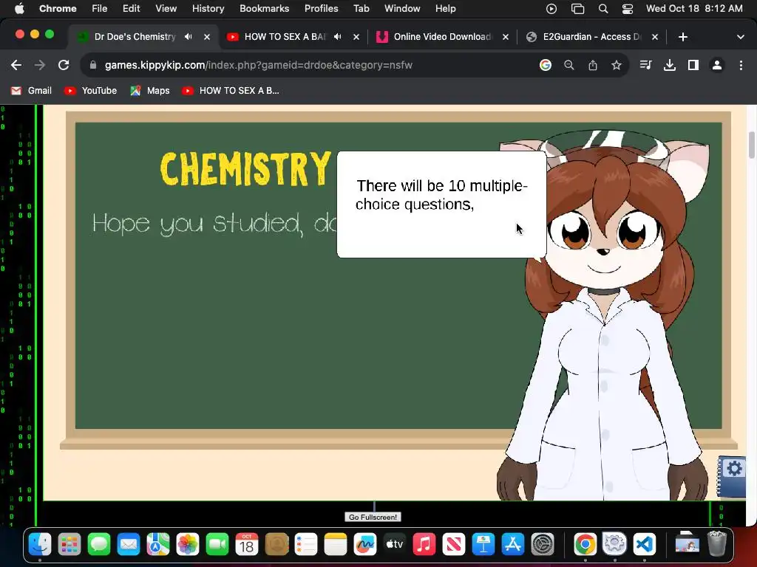The height and width of the screenshot is (567, 757).
Task: Open Finder from the Dock
Action: click(40, 545)
